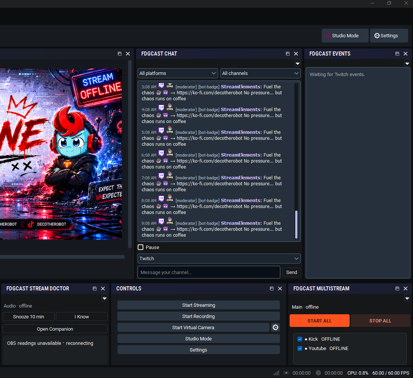413x378 pixels.
Task: Click the chat list vertical scrollbar thumb
Action: tap(296, 224)
